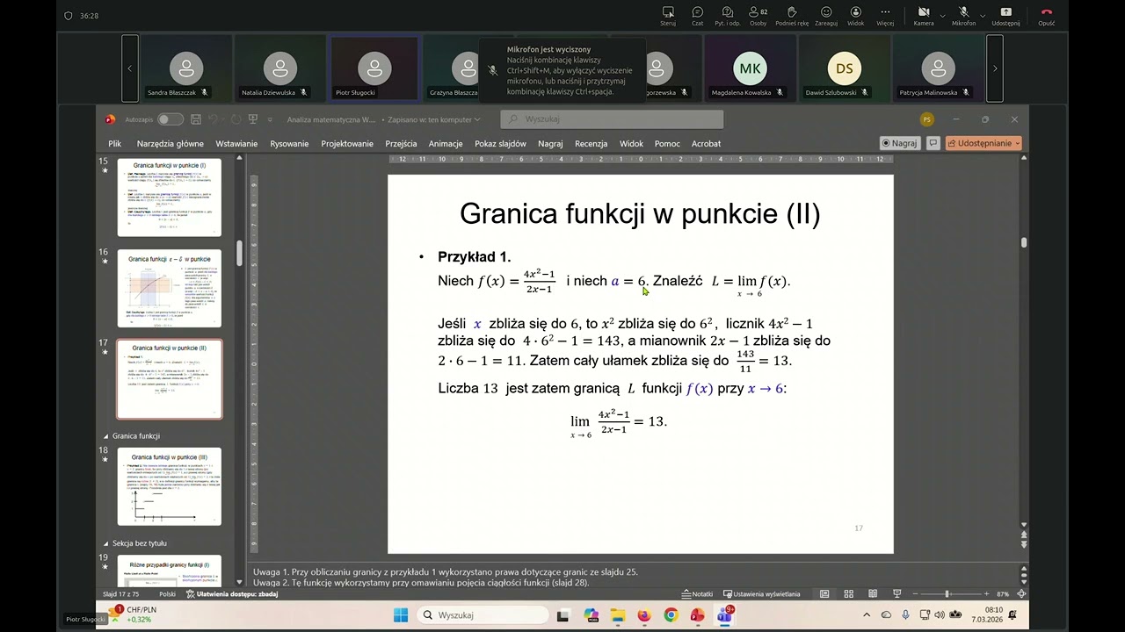Viewport: 1125px width, 632px height.
Task: Click the red Opuść leave button
Action: coord(1046,16)
